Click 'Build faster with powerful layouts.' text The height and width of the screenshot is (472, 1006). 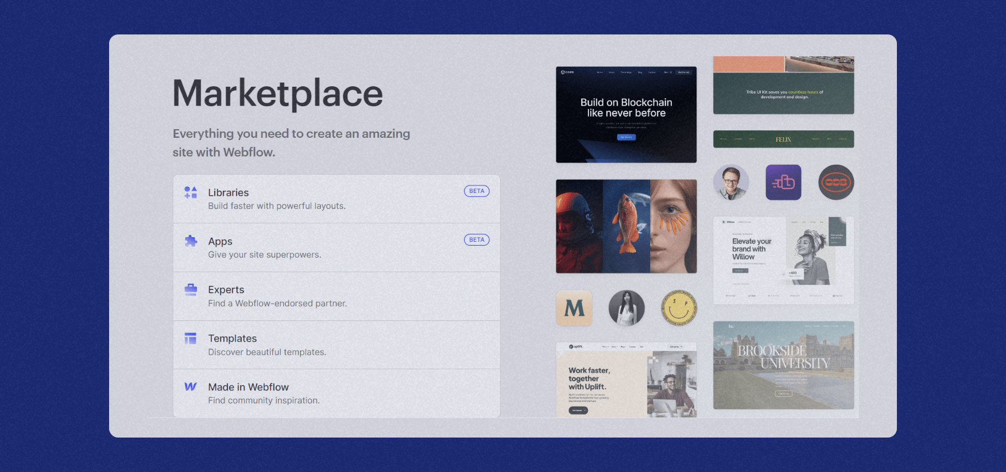tap(277, 206)
